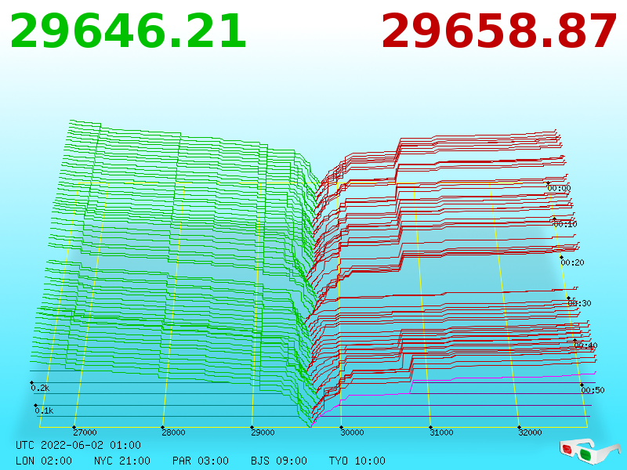The width and height of the screenshot is (627, 470).
Task: Click the 28000 price axis label
Action: click(173, 432)
